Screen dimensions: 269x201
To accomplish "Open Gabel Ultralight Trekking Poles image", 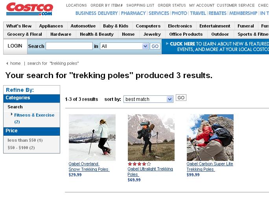I will click(x=151, y=137).
